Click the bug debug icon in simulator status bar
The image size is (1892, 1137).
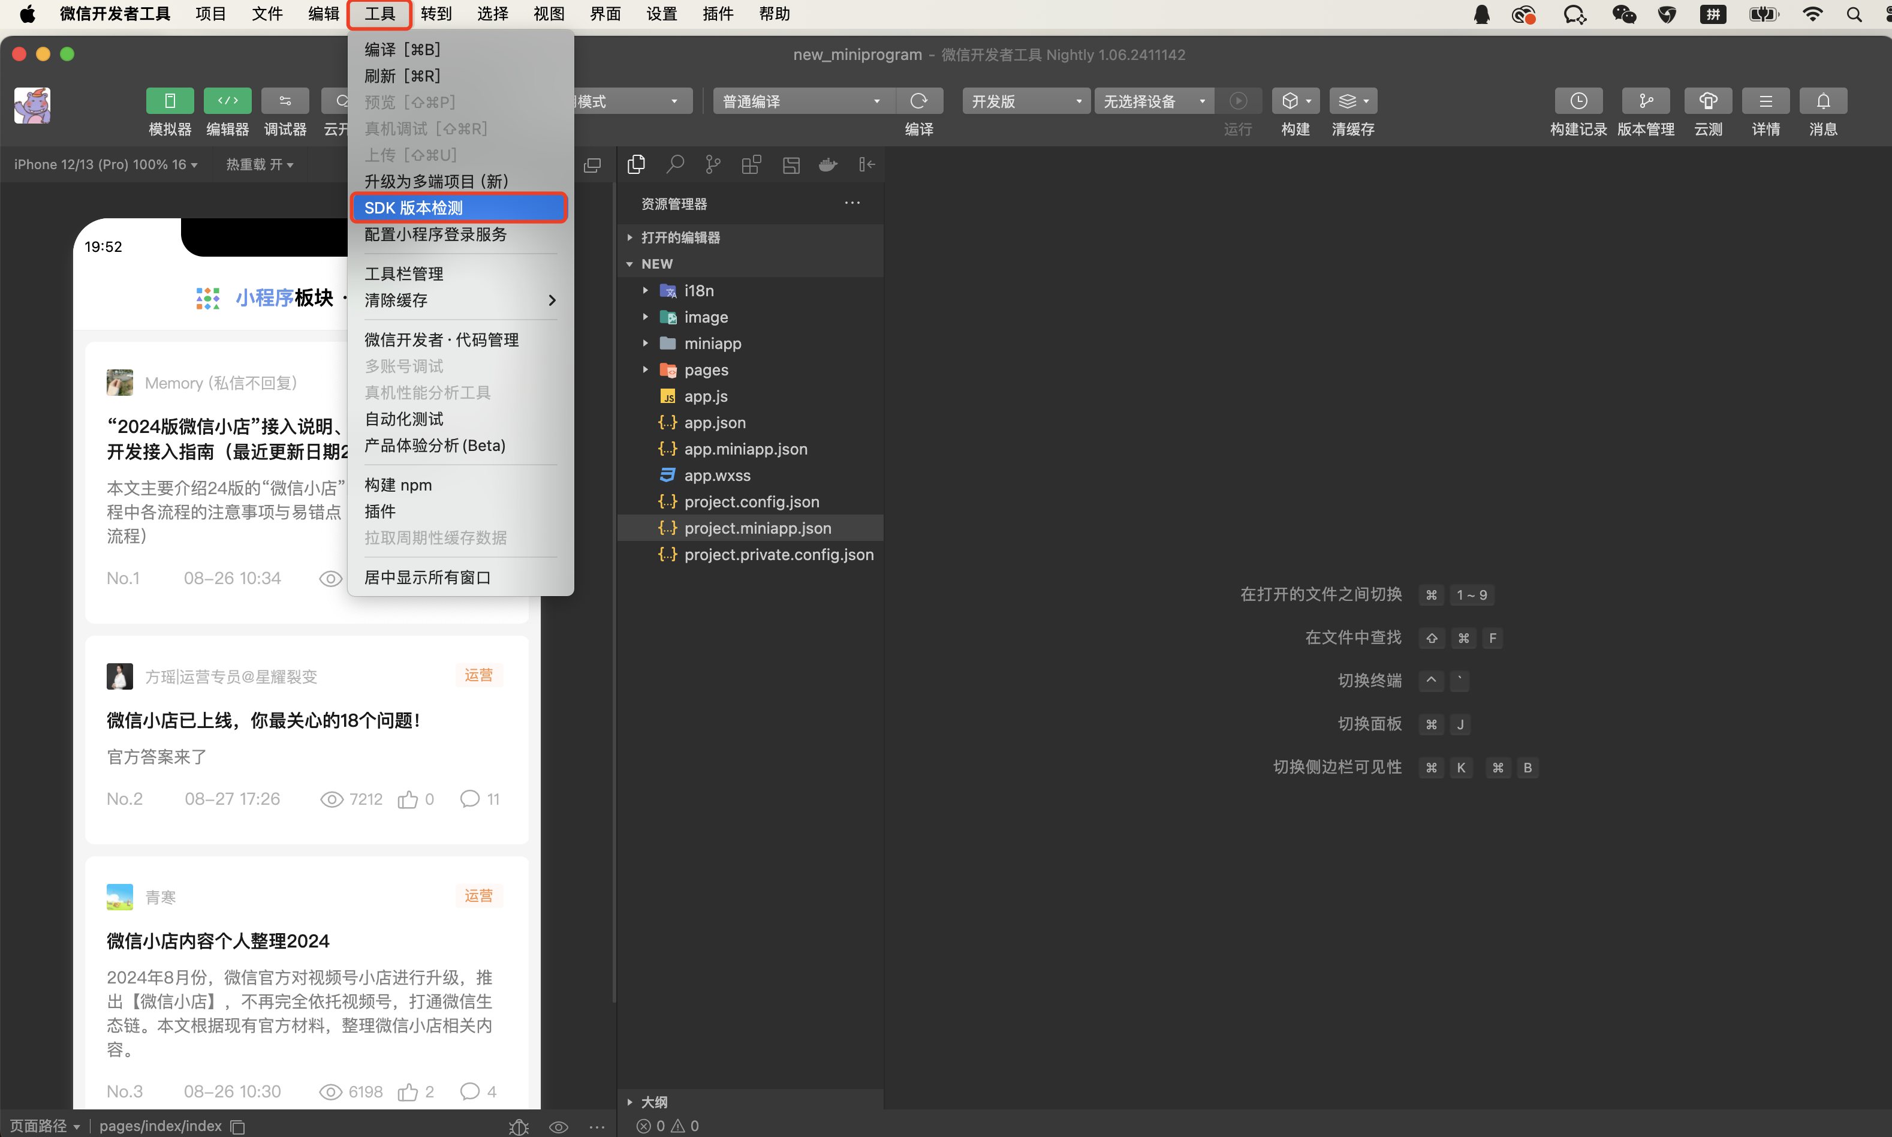[x=519, y=1126]
